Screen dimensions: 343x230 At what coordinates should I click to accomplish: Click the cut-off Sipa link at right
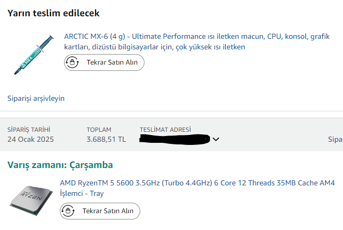coord(335,140)
